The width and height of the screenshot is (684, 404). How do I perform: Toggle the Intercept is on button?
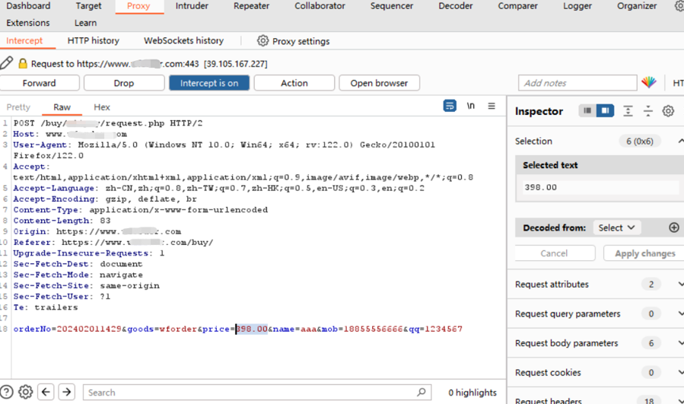coord(209,83)
